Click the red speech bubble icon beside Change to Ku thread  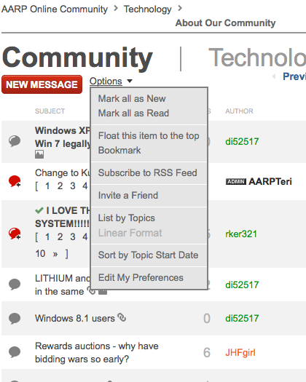(15, 181)
